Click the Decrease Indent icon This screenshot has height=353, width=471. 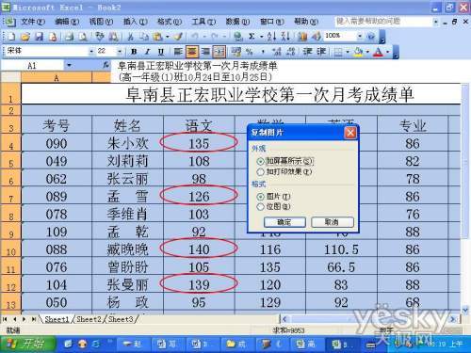(307, 52)
